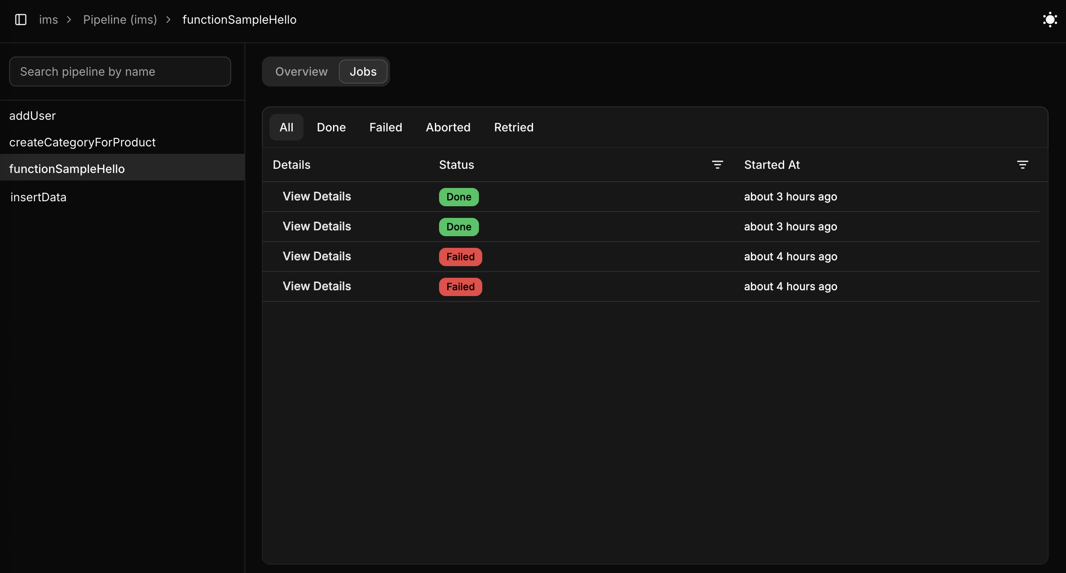Filter jobs by Failed status

(x=385, y=127)
